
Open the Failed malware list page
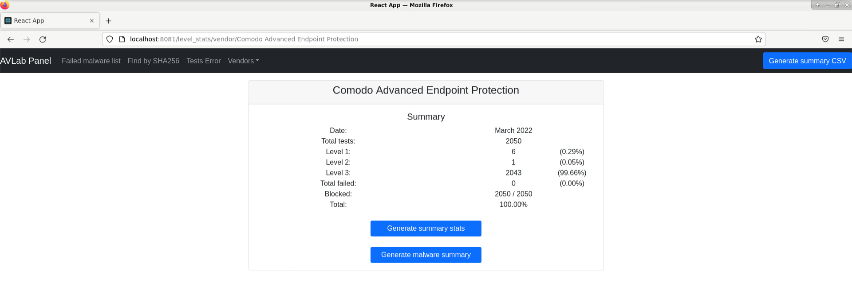click(x=91, y=61)
